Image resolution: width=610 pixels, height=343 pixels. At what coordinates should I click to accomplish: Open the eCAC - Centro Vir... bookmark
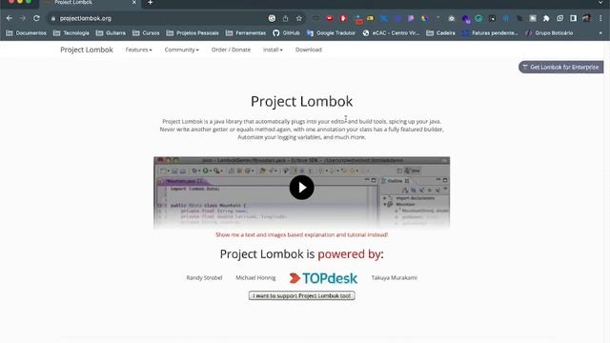391,33
